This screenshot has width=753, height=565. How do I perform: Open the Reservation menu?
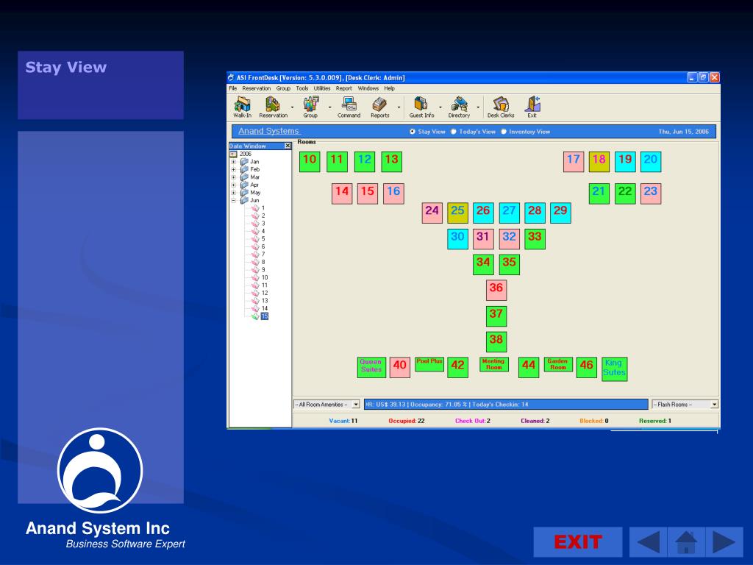coord(257,88)
